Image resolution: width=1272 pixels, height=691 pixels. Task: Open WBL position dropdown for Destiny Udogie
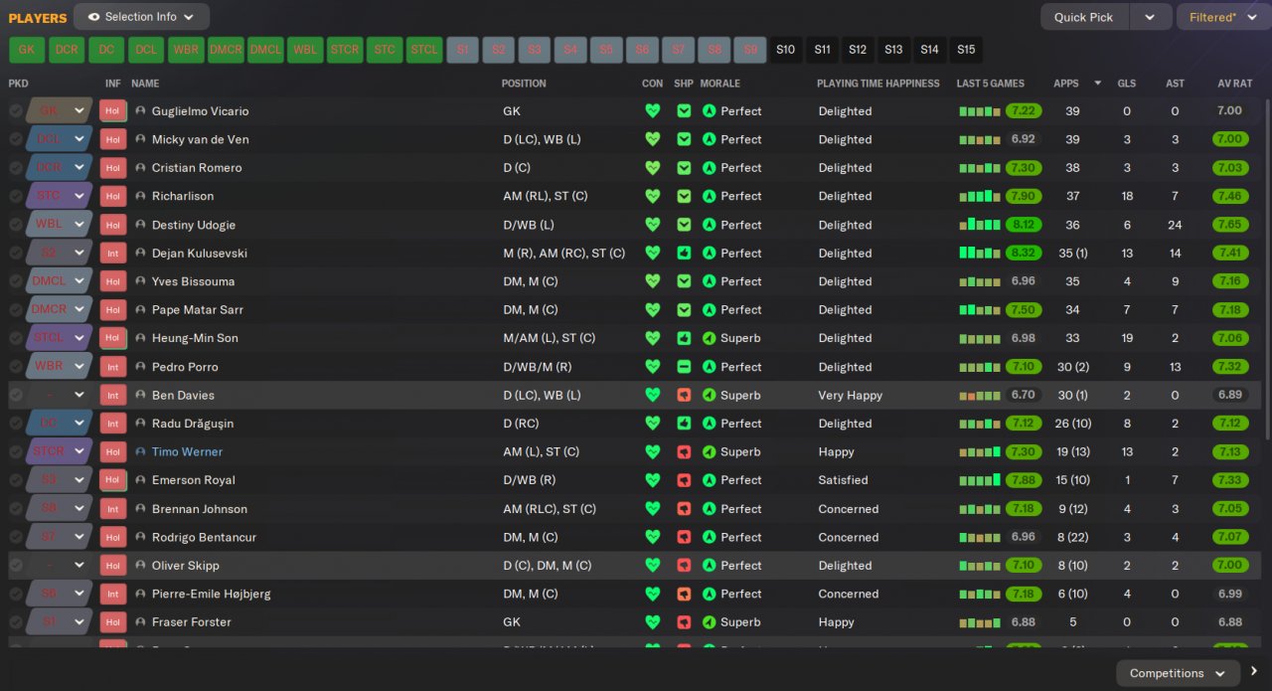coord(59,225)
